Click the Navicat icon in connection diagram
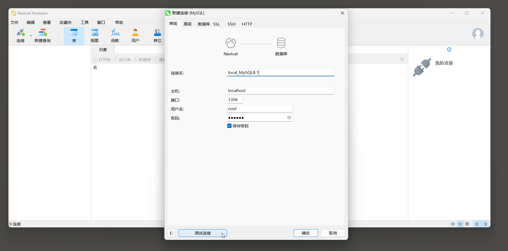Screen dimensions: 508x251 click(x=231, y=43)
